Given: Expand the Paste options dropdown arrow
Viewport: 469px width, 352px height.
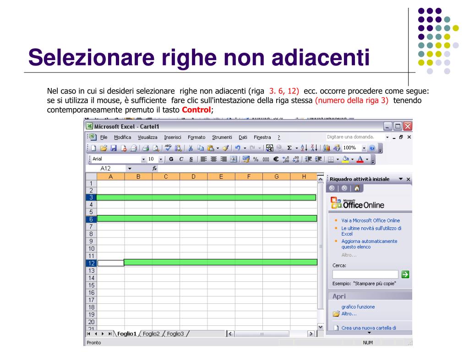Looking at the screenshot, I should 218,148.
